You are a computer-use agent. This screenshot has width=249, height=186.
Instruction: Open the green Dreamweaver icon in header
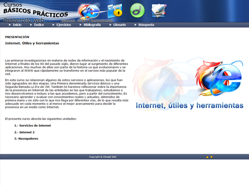(137, 10)
